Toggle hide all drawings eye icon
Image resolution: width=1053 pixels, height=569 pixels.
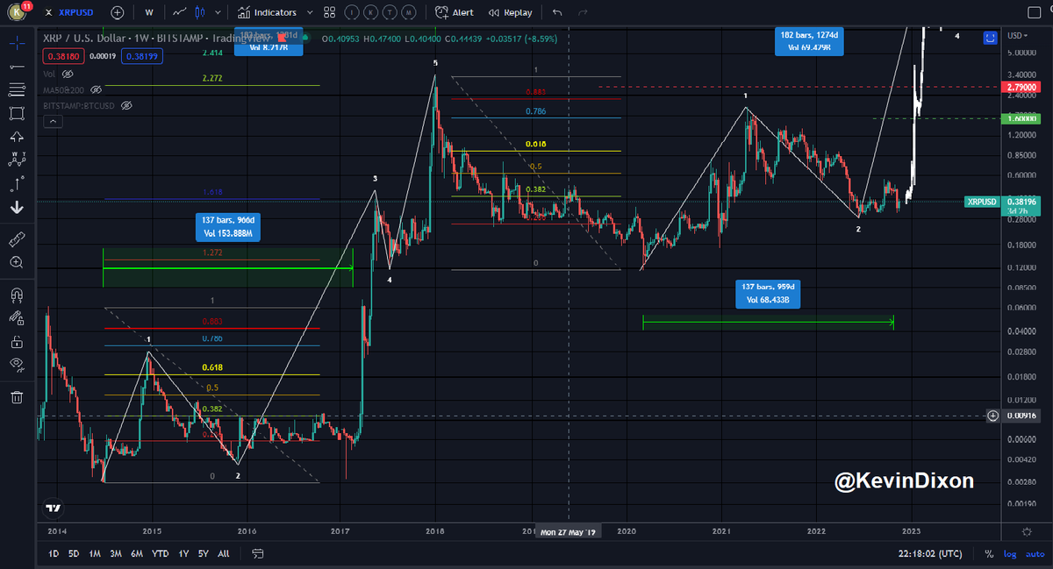coord(17,366)
